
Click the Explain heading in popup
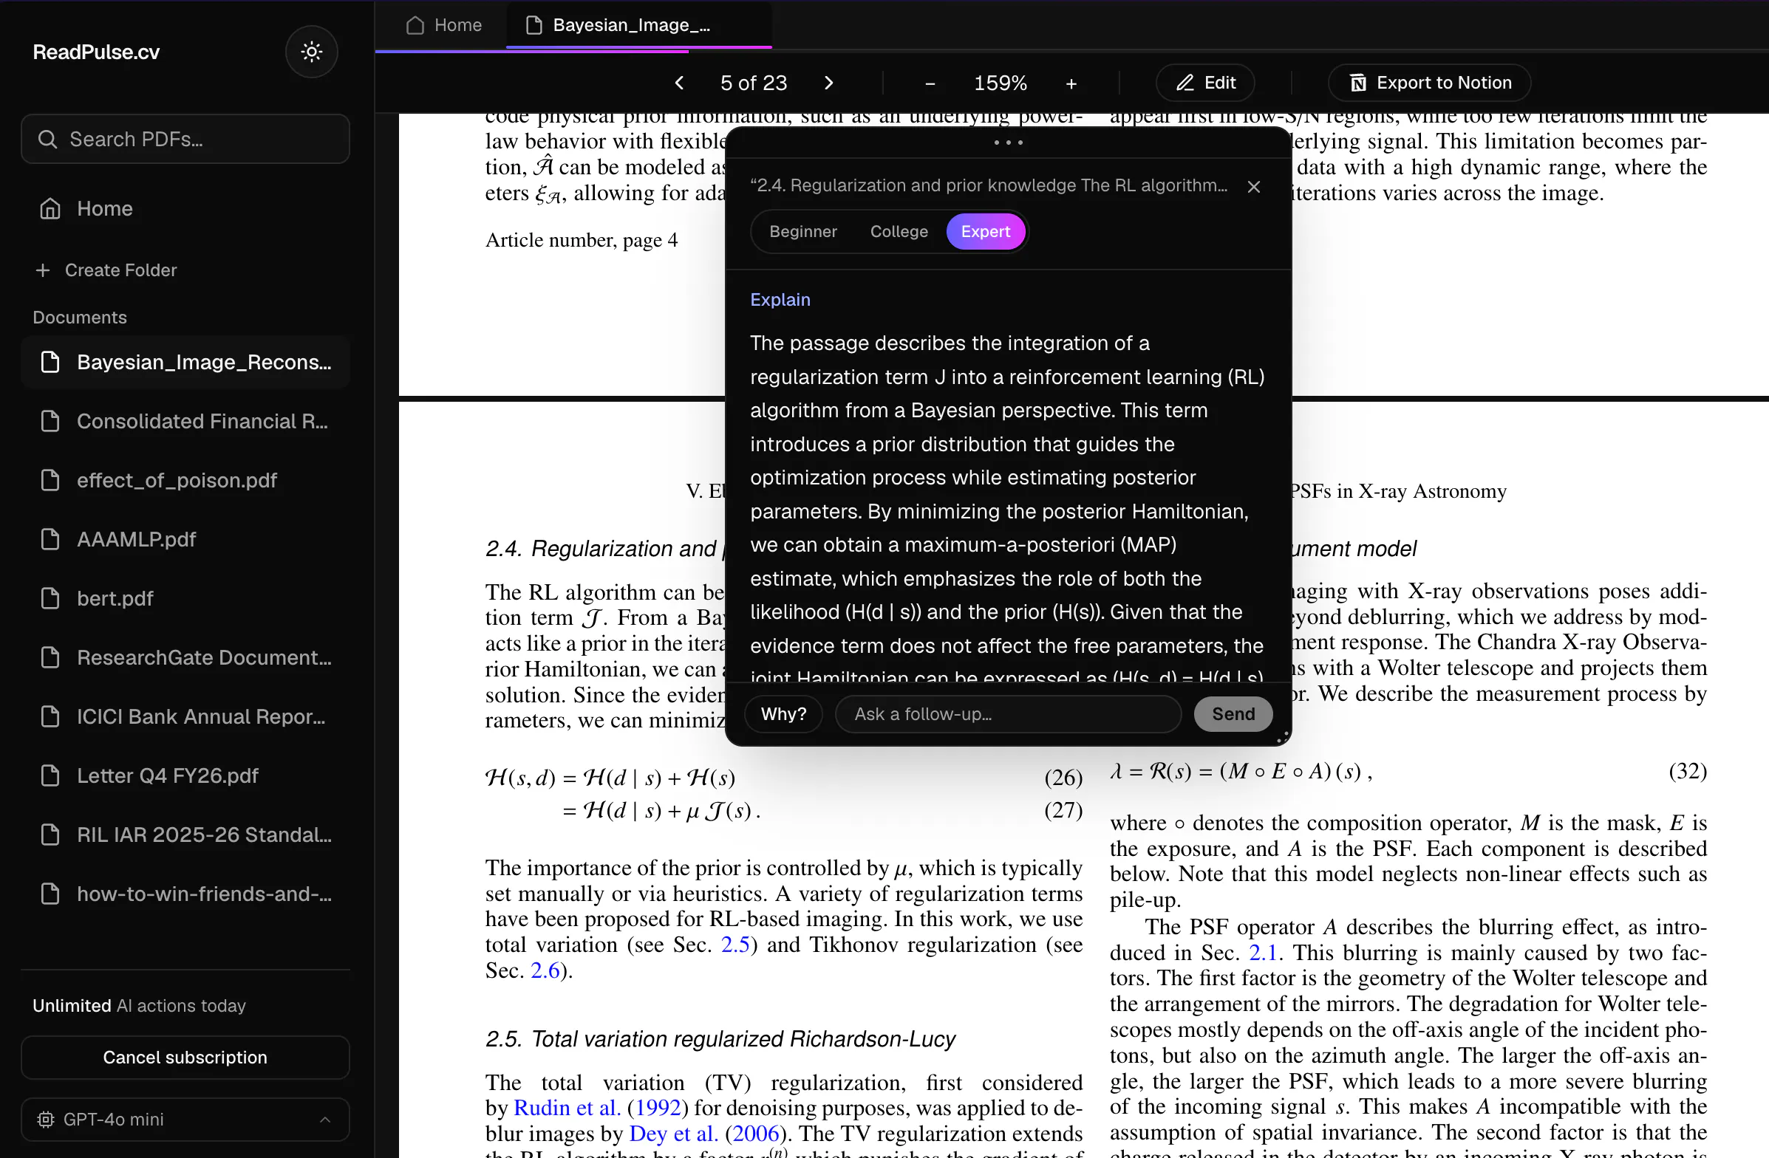(x=780, y=299)
